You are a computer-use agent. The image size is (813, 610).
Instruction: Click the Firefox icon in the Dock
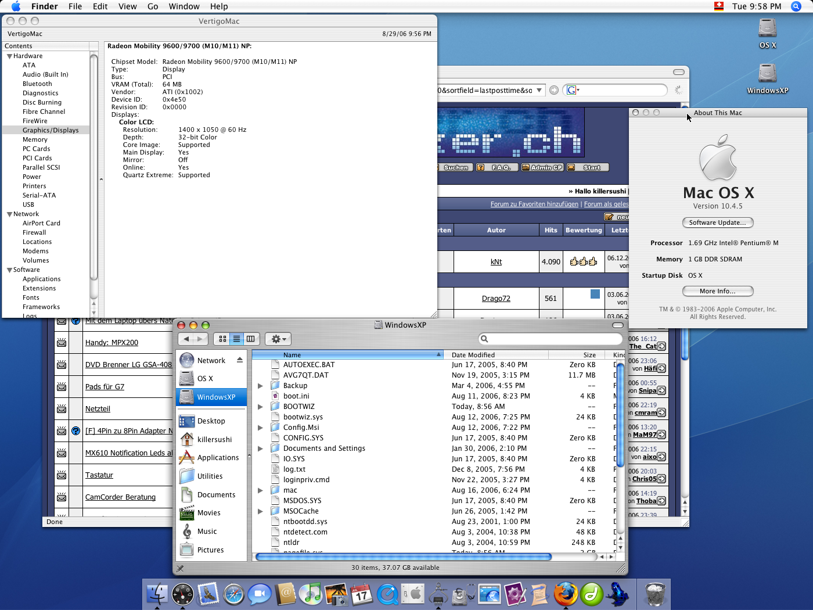pos(565,594)
